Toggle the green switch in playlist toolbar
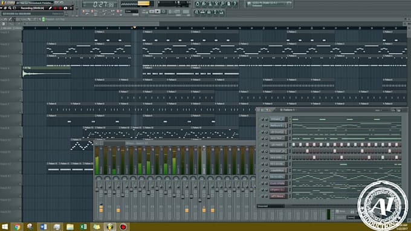 pos(44,19)
